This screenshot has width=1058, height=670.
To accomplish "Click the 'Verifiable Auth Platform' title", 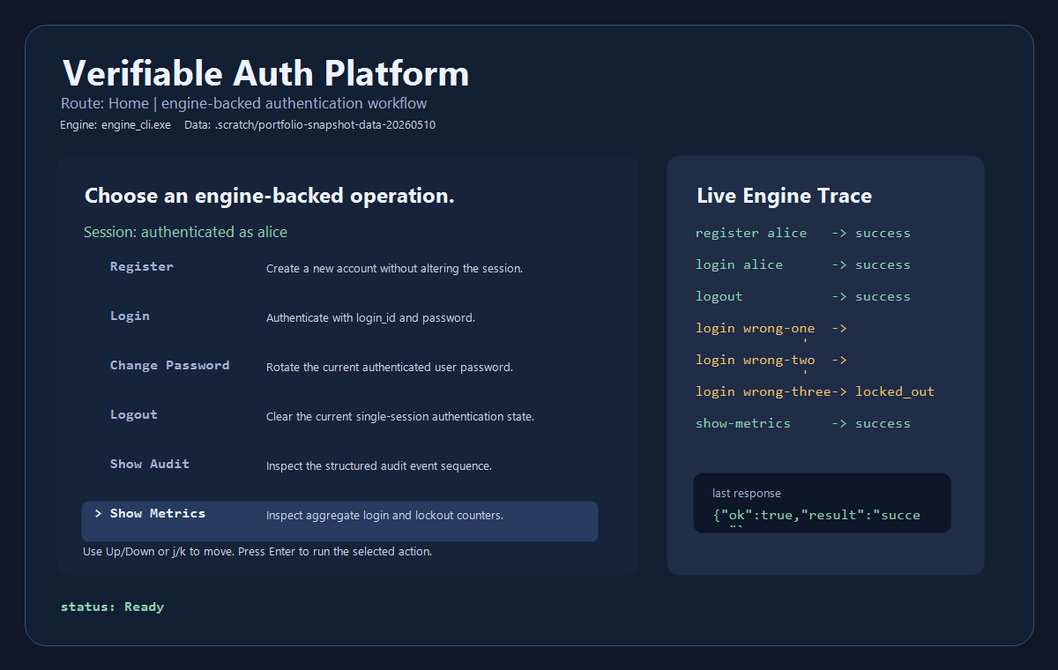I will pyautogui.click(x=265, y=73).
